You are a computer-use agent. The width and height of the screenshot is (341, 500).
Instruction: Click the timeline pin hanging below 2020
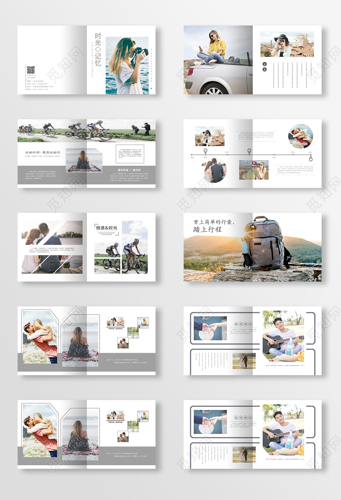311,158
